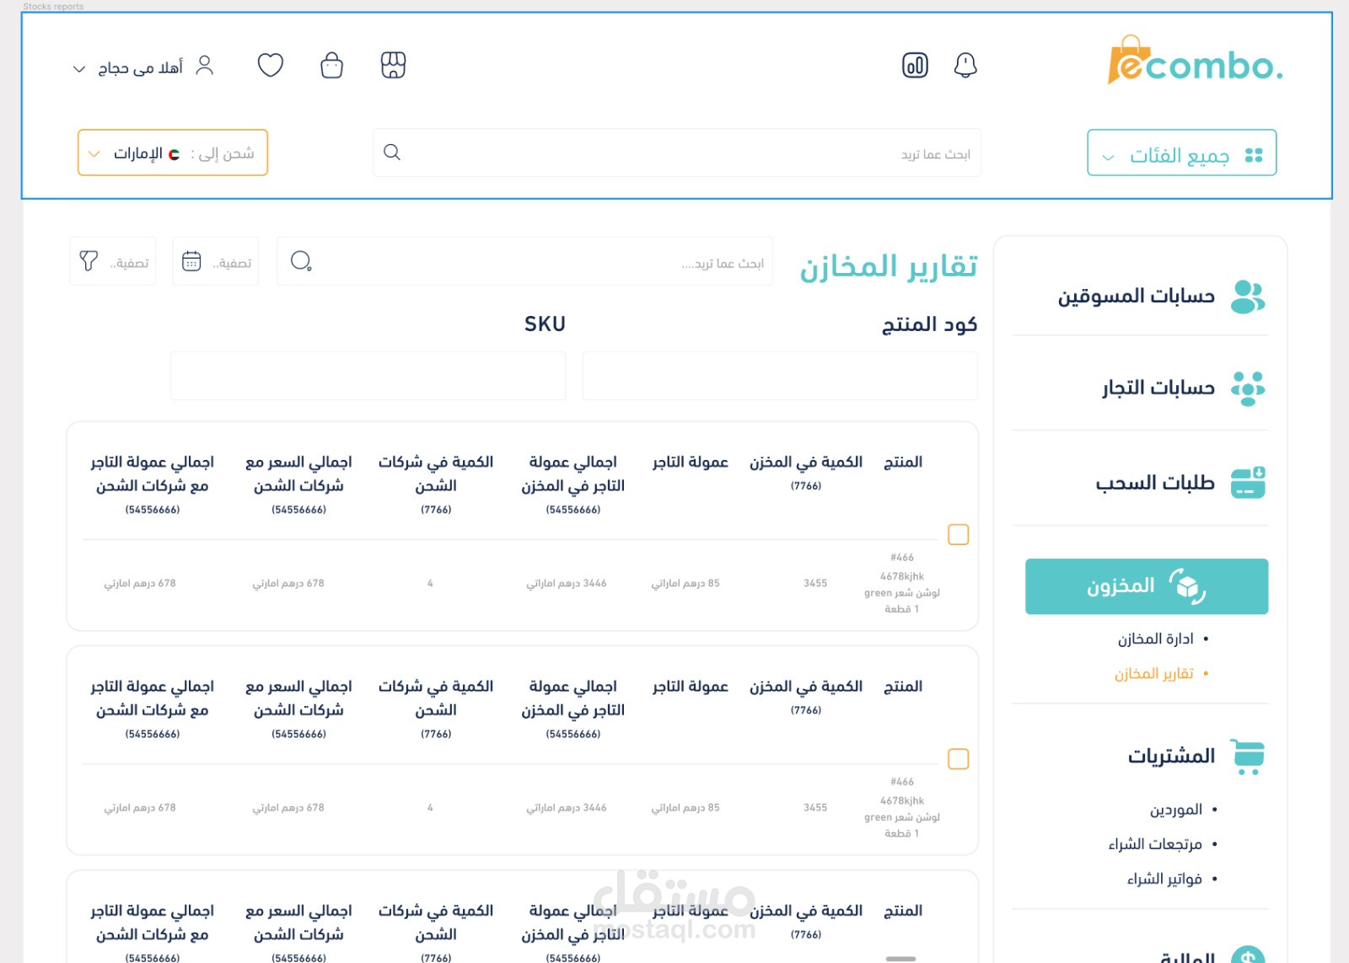
Task: Click the reports search field
Action: click(x=524, y=261)
